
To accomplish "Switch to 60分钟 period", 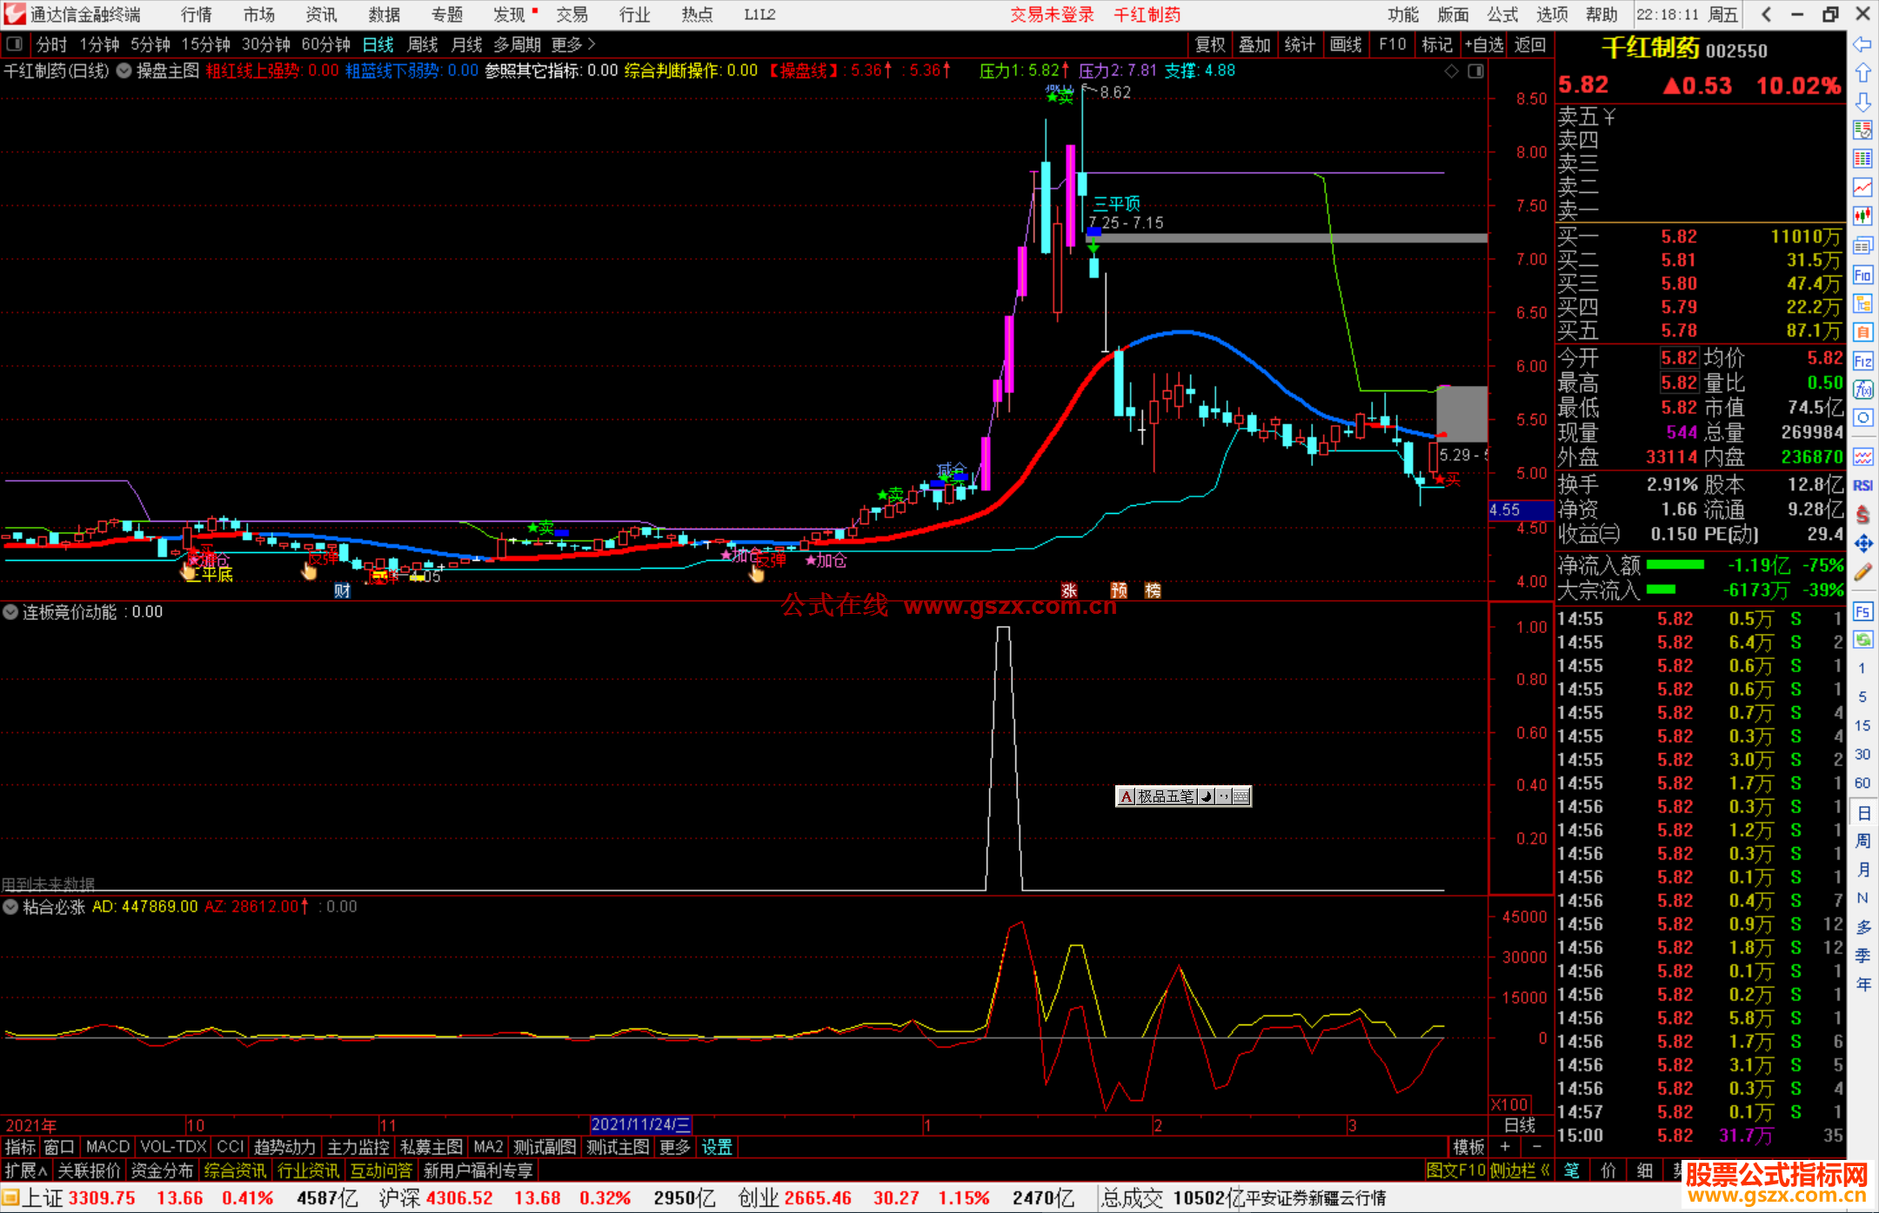I will click(325, 44).
